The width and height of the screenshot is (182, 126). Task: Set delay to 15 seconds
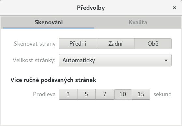[x=141, y=94]
